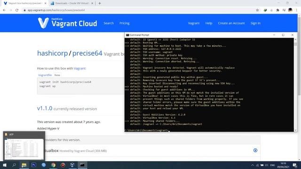Open Windows taskbar search
Viewport: 301px width, 169px height.
[x=14, y=165]
